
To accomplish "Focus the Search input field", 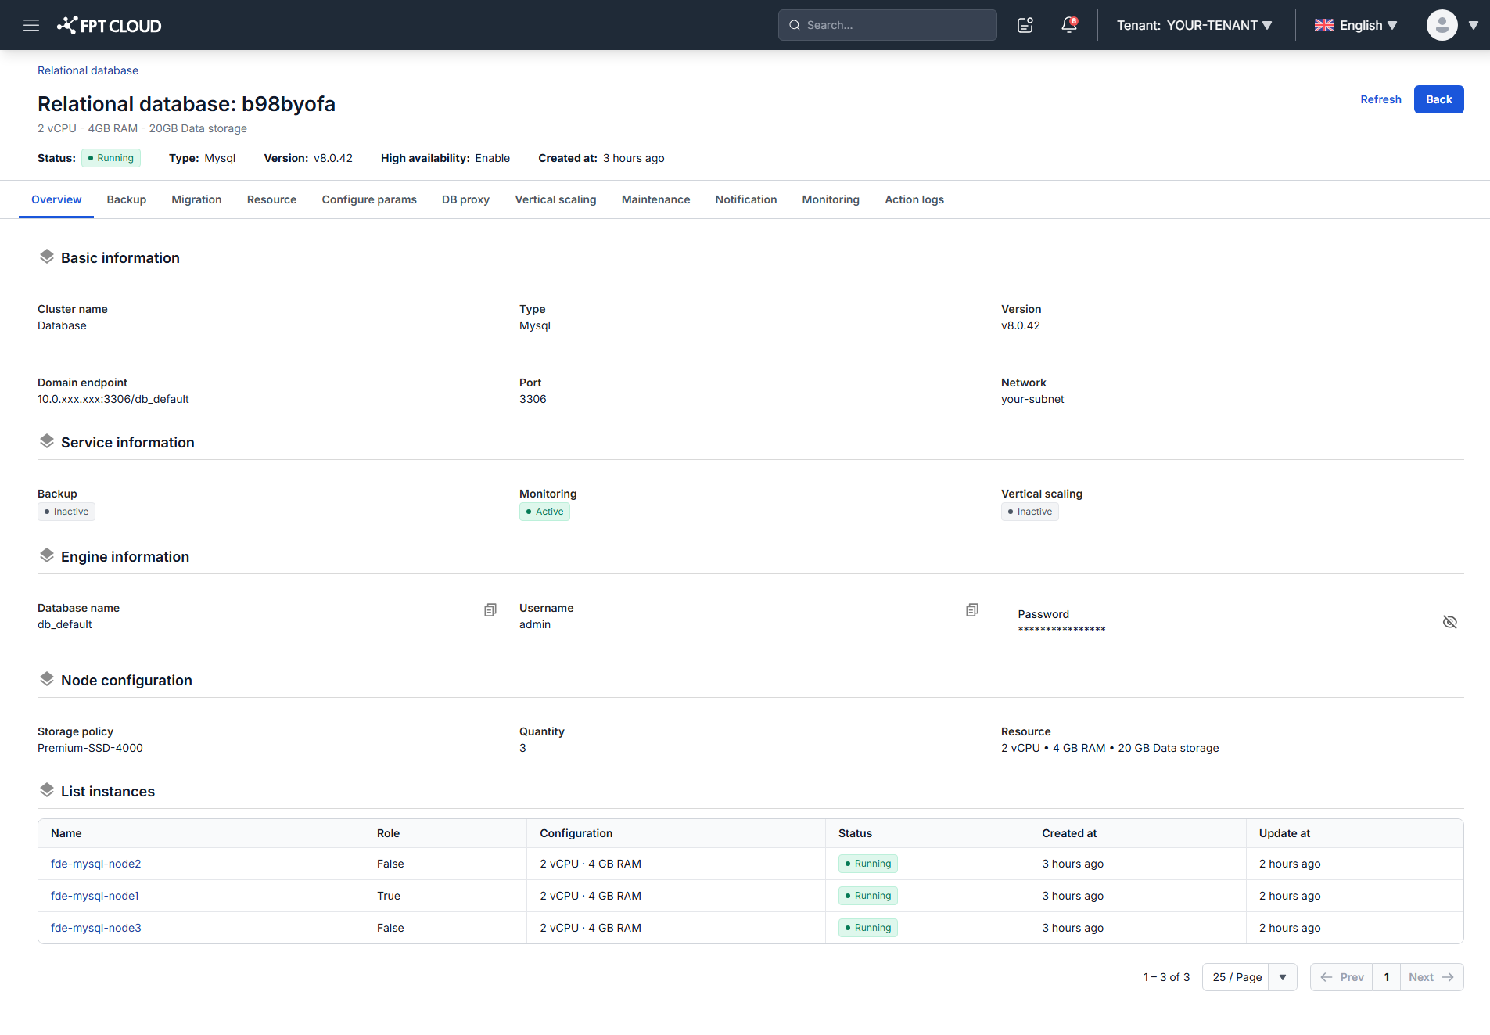I will coord(887,25).
